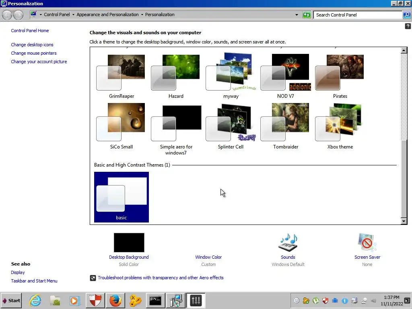Select the Tombraider theme
This screenshot has width=412, height=309.
pos(285,126)
